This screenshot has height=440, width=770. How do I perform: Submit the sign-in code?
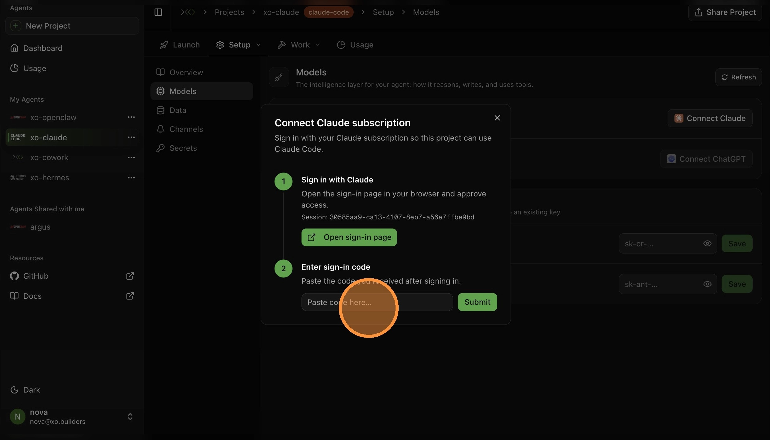[x=477, y=302]
